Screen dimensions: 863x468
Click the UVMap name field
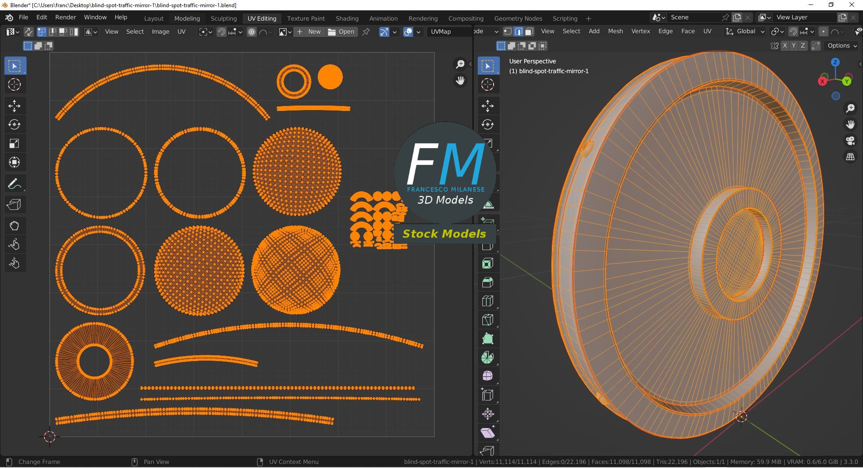tap(449, 32)
